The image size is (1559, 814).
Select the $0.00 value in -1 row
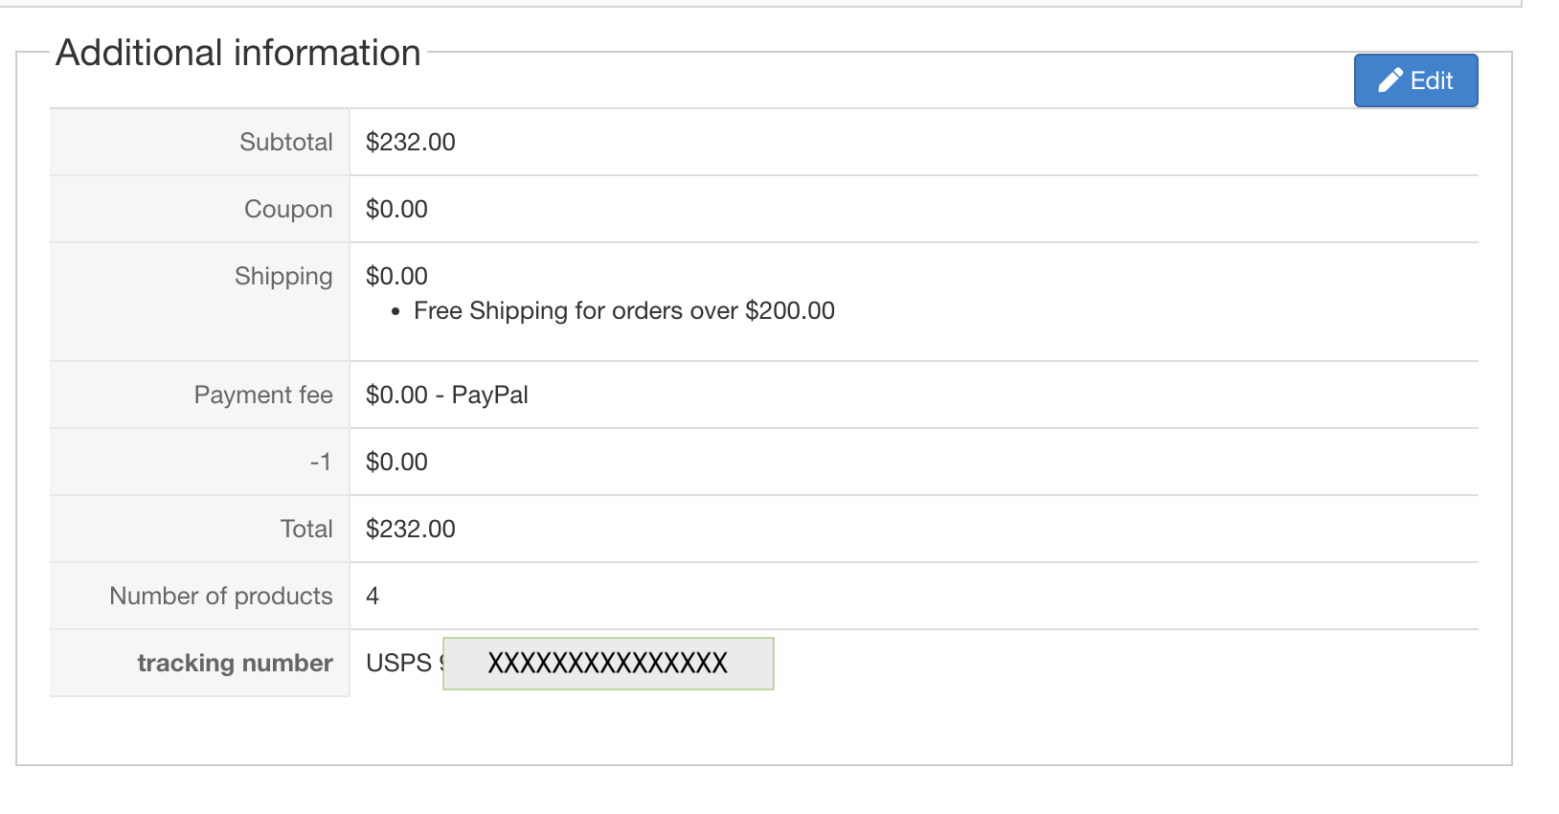coord(396,462)
